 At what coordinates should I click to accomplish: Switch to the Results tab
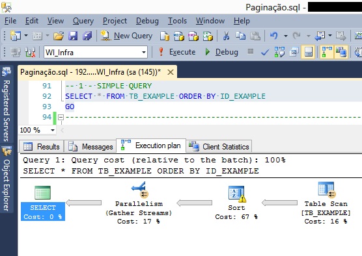[42, 147]
